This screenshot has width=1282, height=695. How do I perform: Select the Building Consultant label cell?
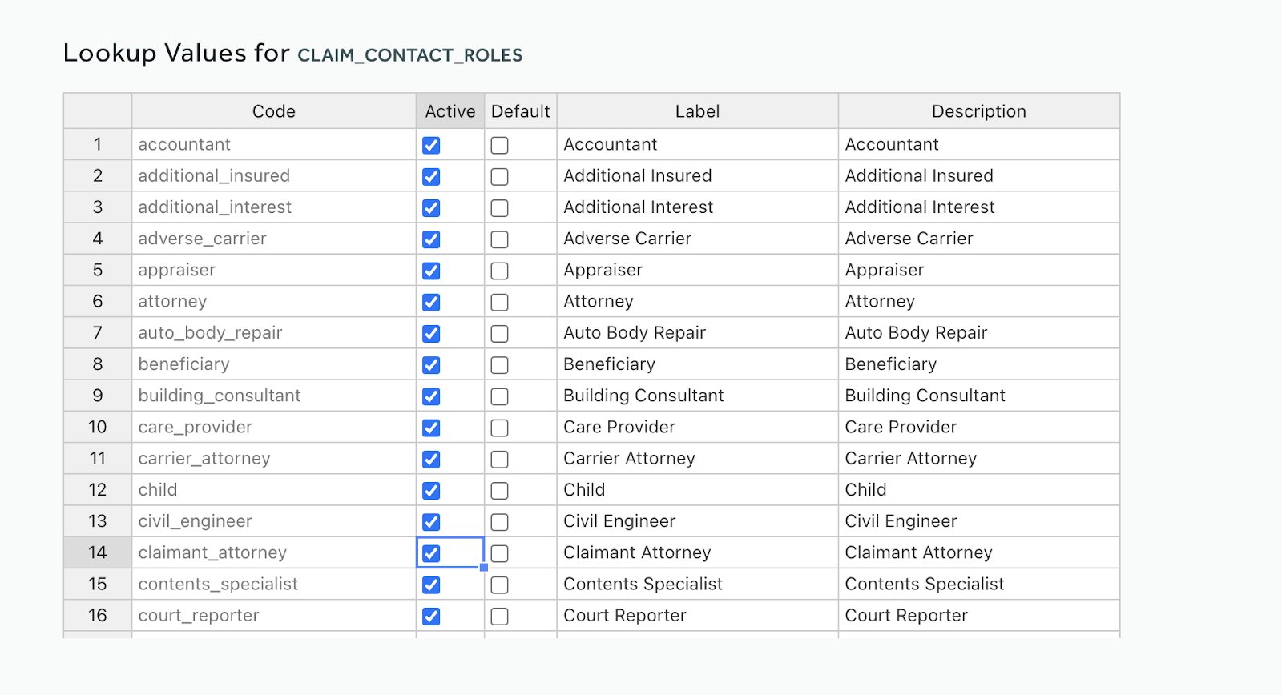click(x=698, y=396)
